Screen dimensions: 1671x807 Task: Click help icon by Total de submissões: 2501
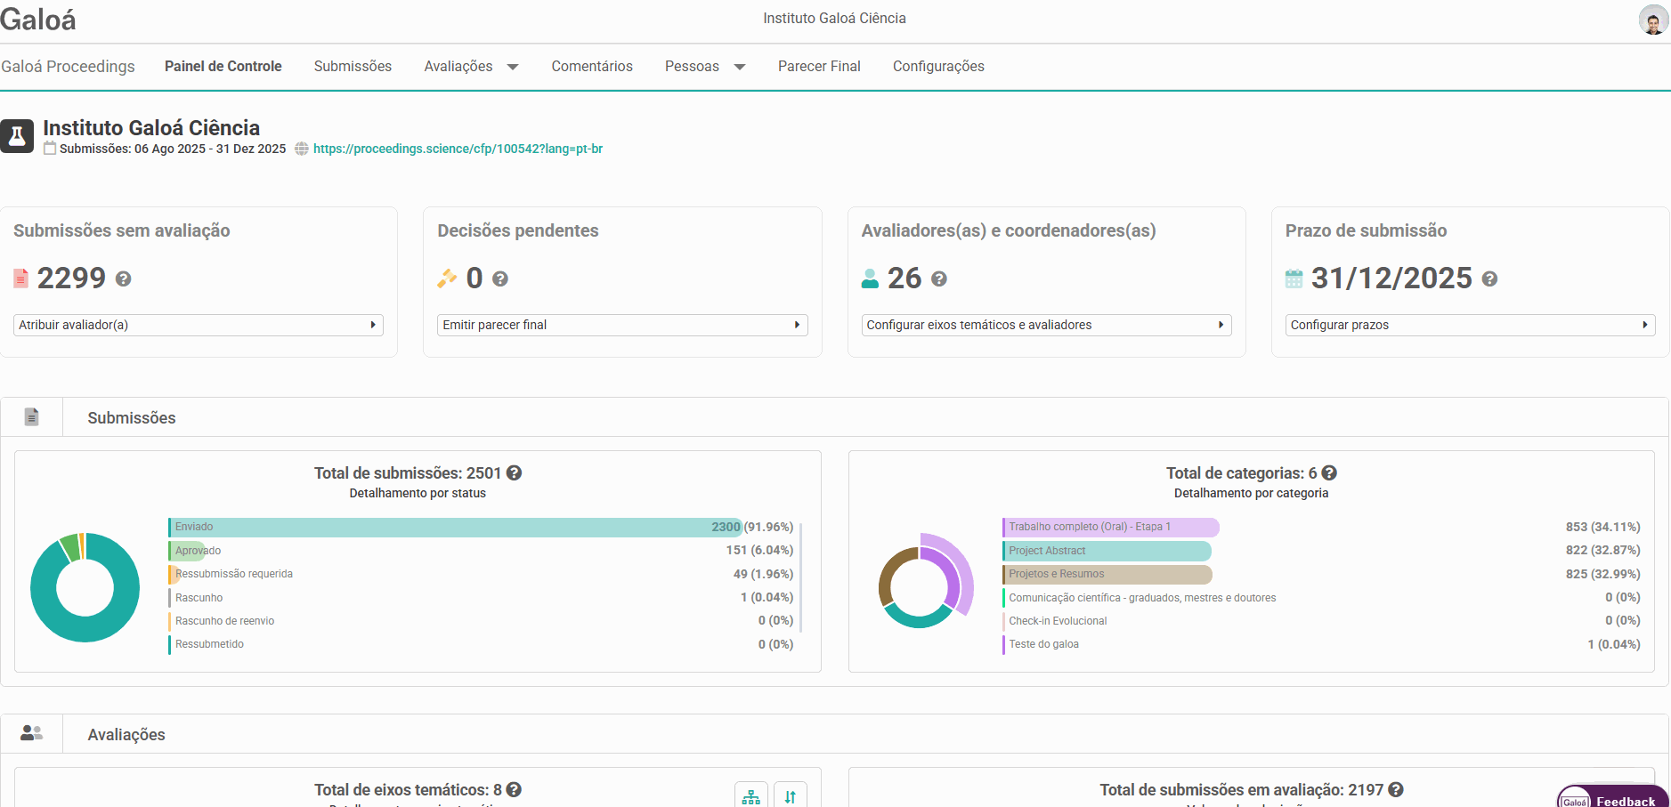pyautogui.click(x=514, y=473)
